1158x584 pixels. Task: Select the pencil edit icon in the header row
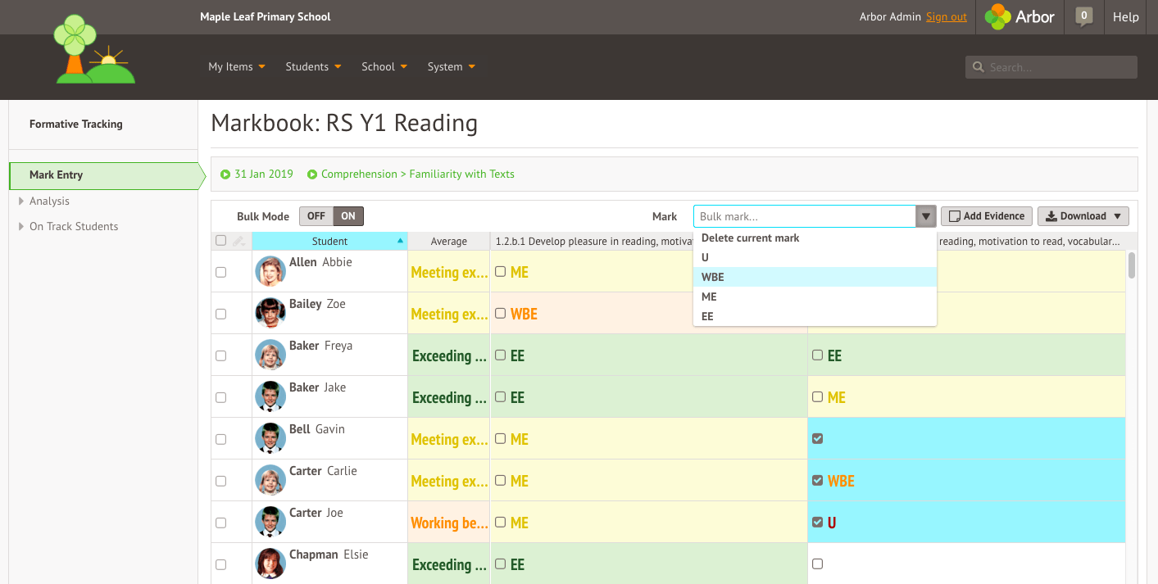[x=238, y=241]
